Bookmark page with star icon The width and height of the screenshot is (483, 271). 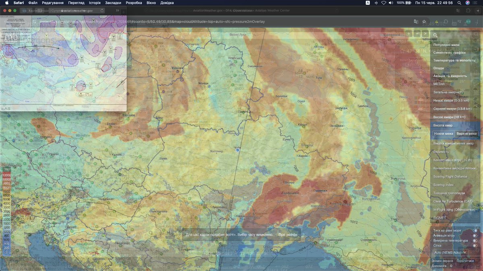point(424,21)
